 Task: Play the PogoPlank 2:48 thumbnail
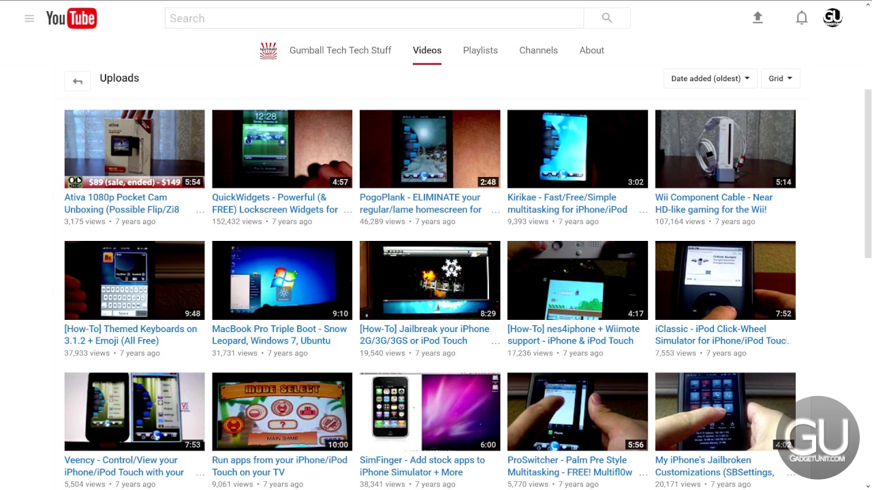click(430, 149)
